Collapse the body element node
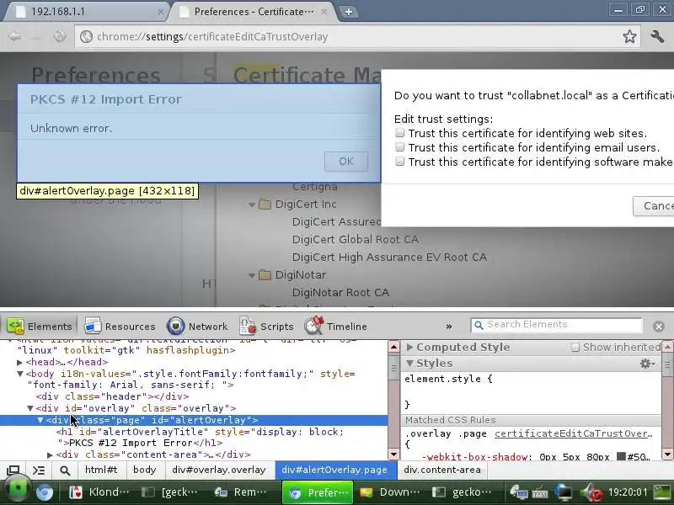 [19, 374]
